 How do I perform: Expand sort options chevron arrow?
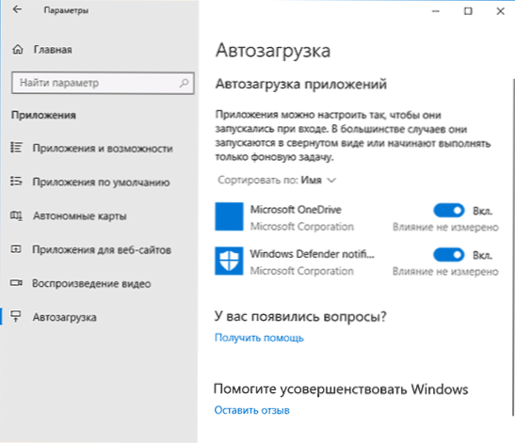point(331,181)
